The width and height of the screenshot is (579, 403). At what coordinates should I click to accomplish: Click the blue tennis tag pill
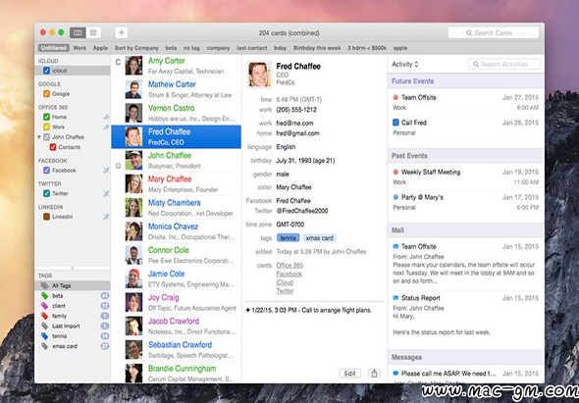click(x=288, y=238)
